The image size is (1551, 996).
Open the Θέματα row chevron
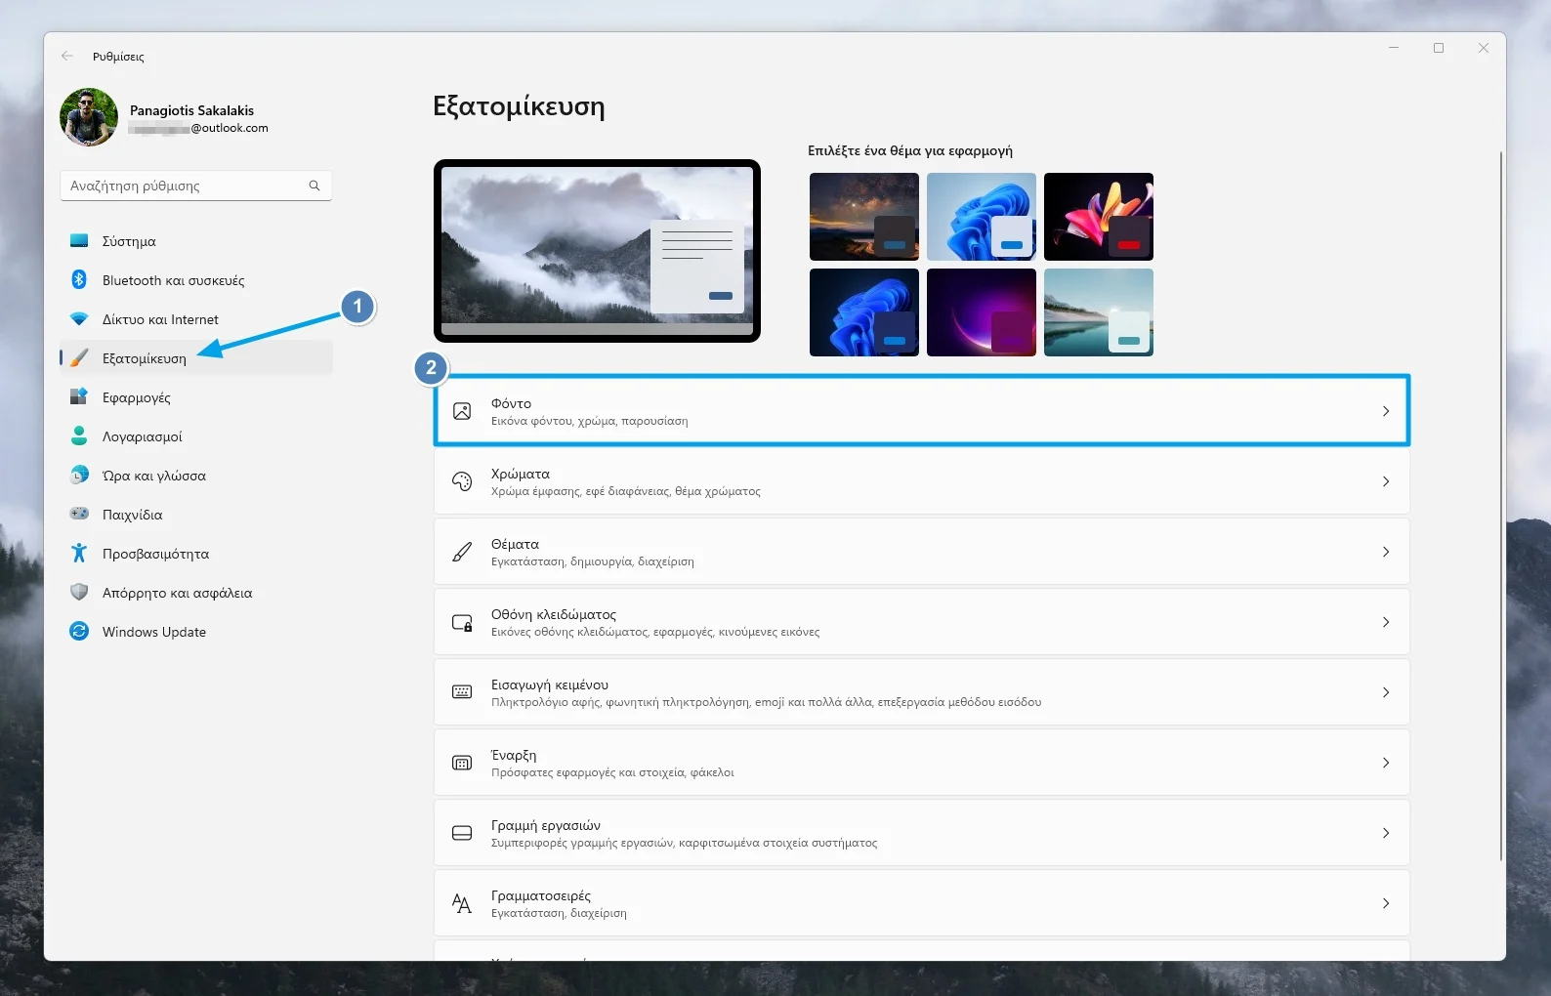pos(1385,552)
